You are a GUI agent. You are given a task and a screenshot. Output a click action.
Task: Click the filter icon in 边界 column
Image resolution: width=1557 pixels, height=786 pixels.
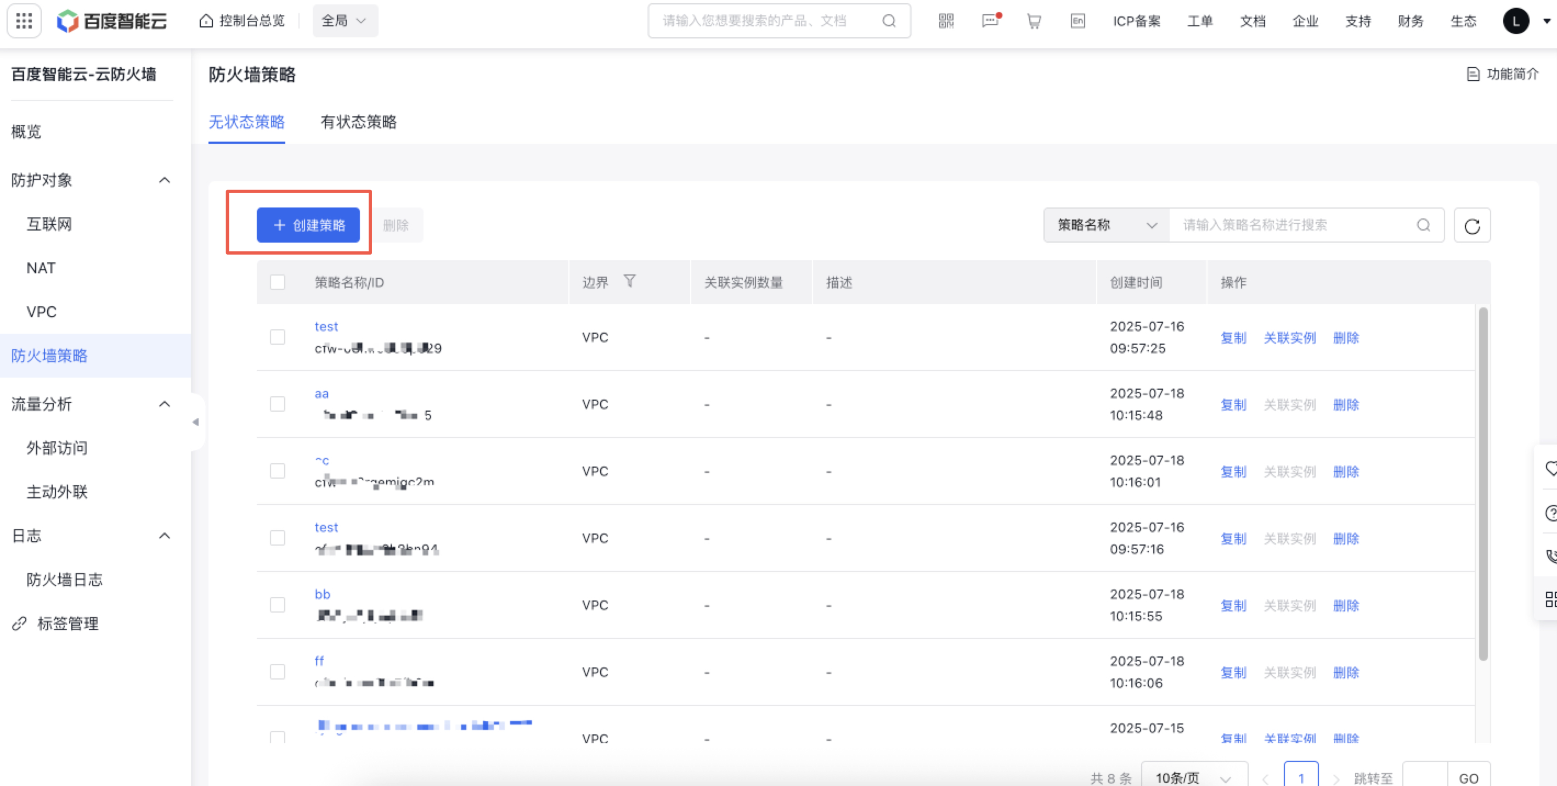629,281
